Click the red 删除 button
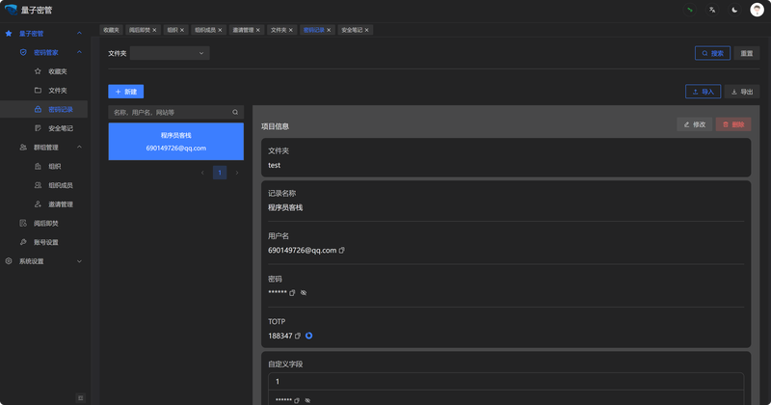 point(733,124)
